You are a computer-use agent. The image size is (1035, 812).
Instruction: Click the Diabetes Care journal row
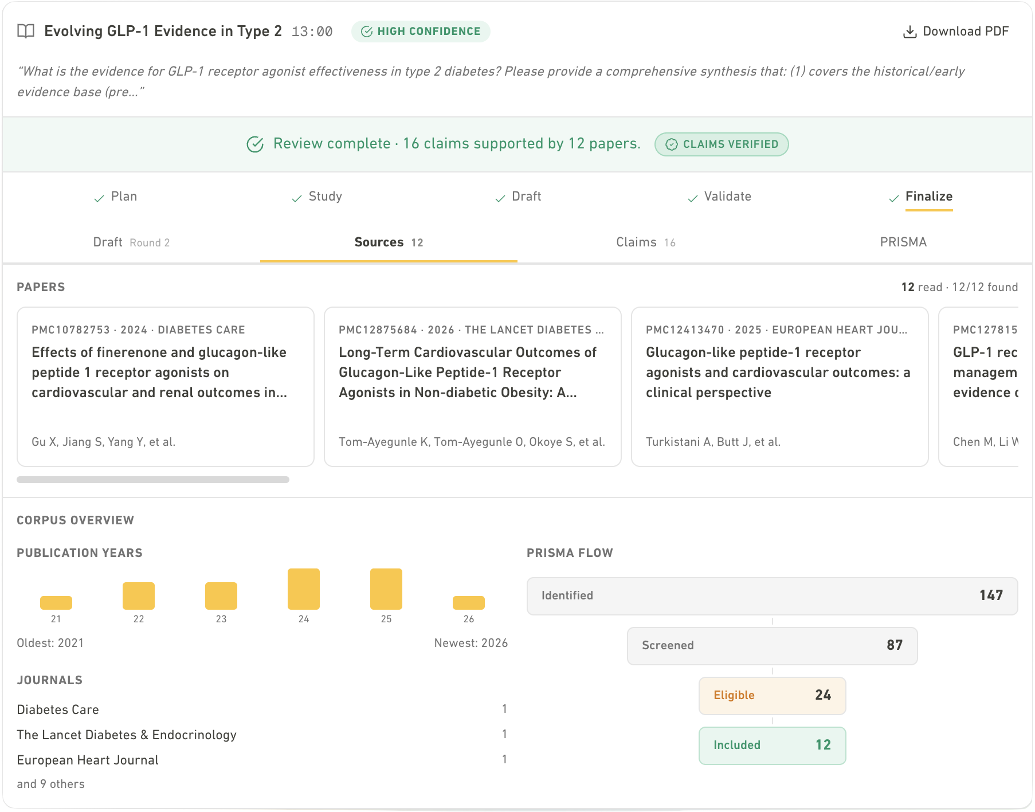pos(262,709)
